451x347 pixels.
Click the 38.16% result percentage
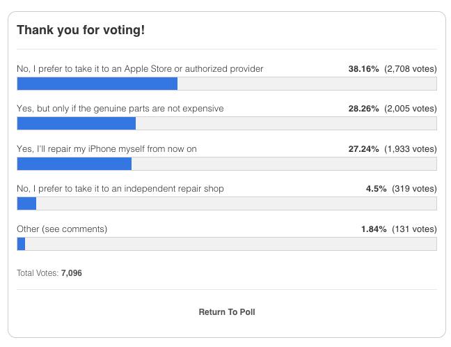tap(363, 69)
